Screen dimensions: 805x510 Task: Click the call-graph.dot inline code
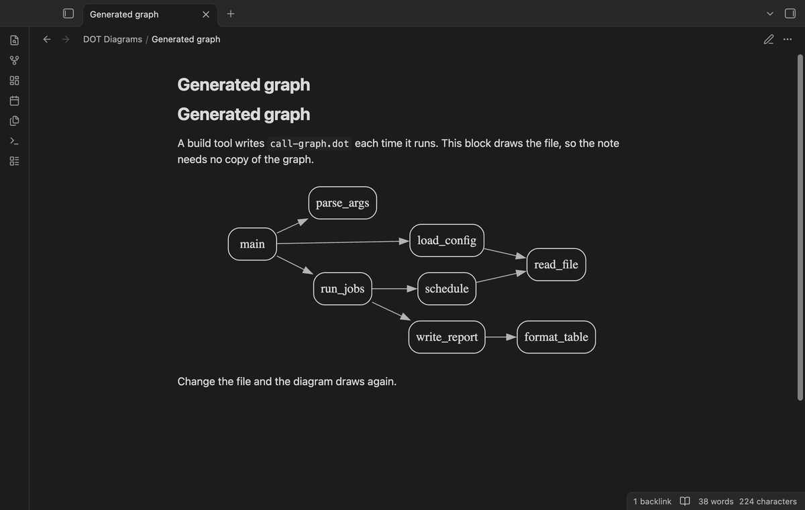tap(309, 144)
